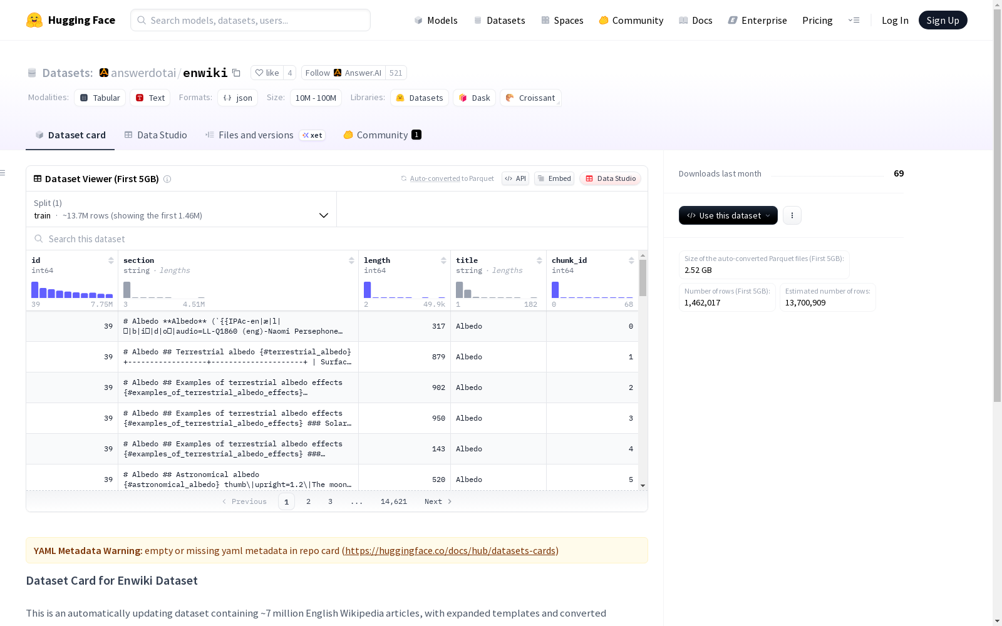
Task: Open the Use this dataset dropdown
Action: 728,215
